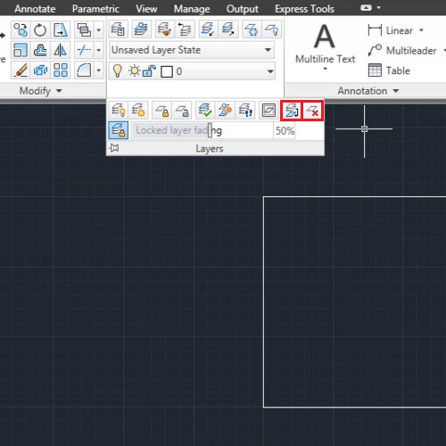Switch to the Annotate tab

[35, 9]
